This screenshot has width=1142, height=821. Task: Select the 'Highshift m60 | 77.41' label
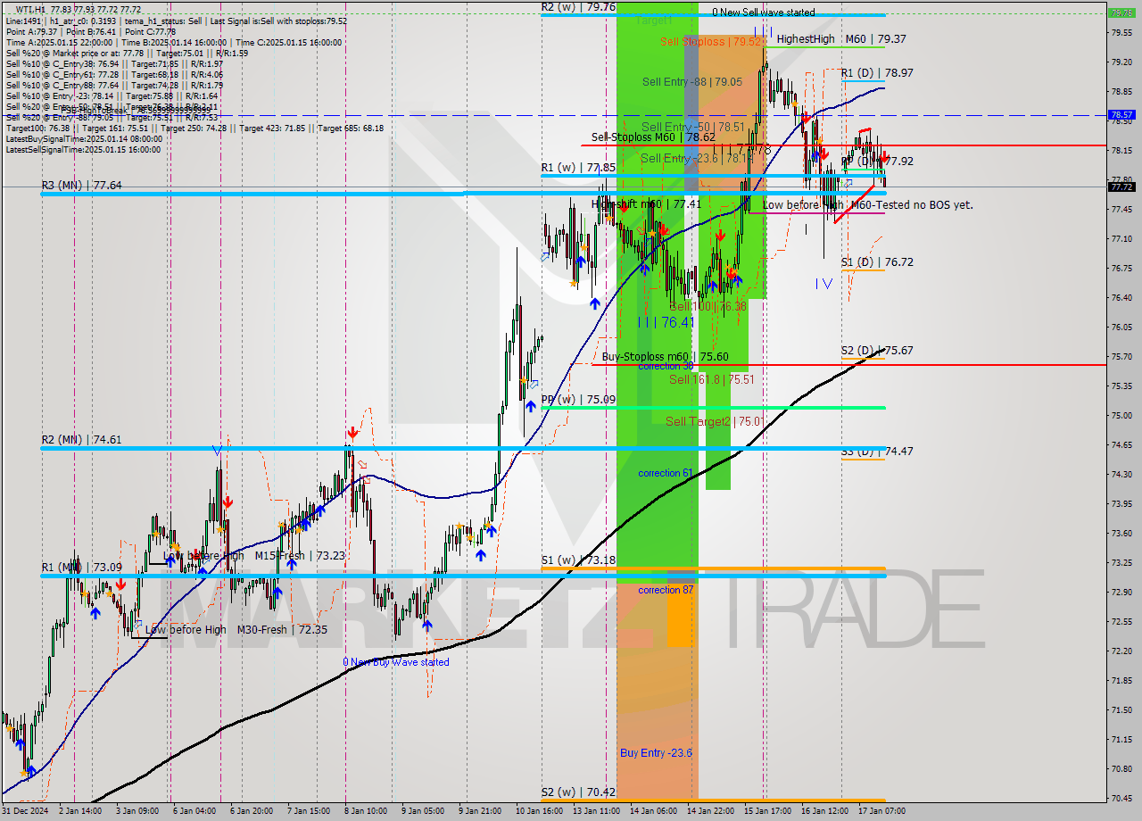pyautogui.click(x=646, y=204)
